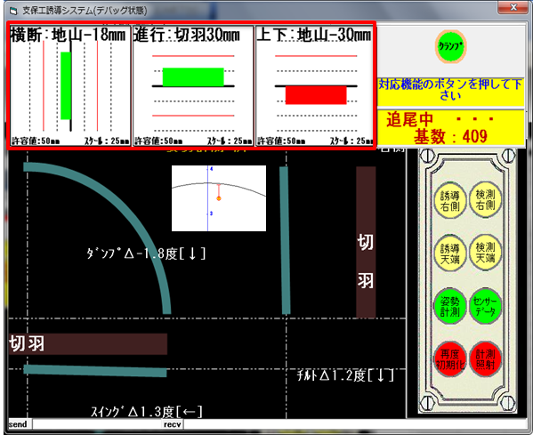Select the 検測右側 measurement button
Viewport: 533px width, 435px height.
pos(485,200)
